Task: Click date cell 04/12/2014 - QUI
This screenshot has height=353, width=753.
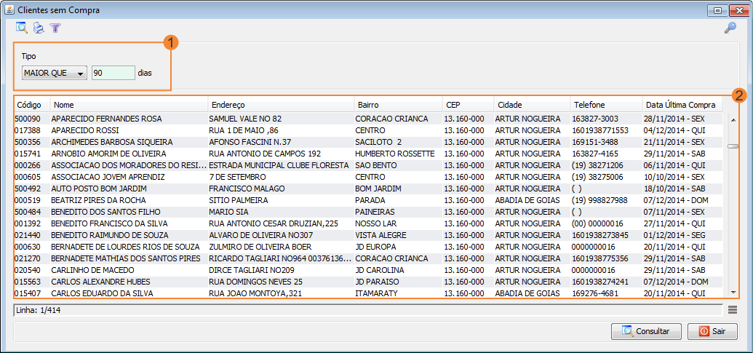Action: pos(674,130)
